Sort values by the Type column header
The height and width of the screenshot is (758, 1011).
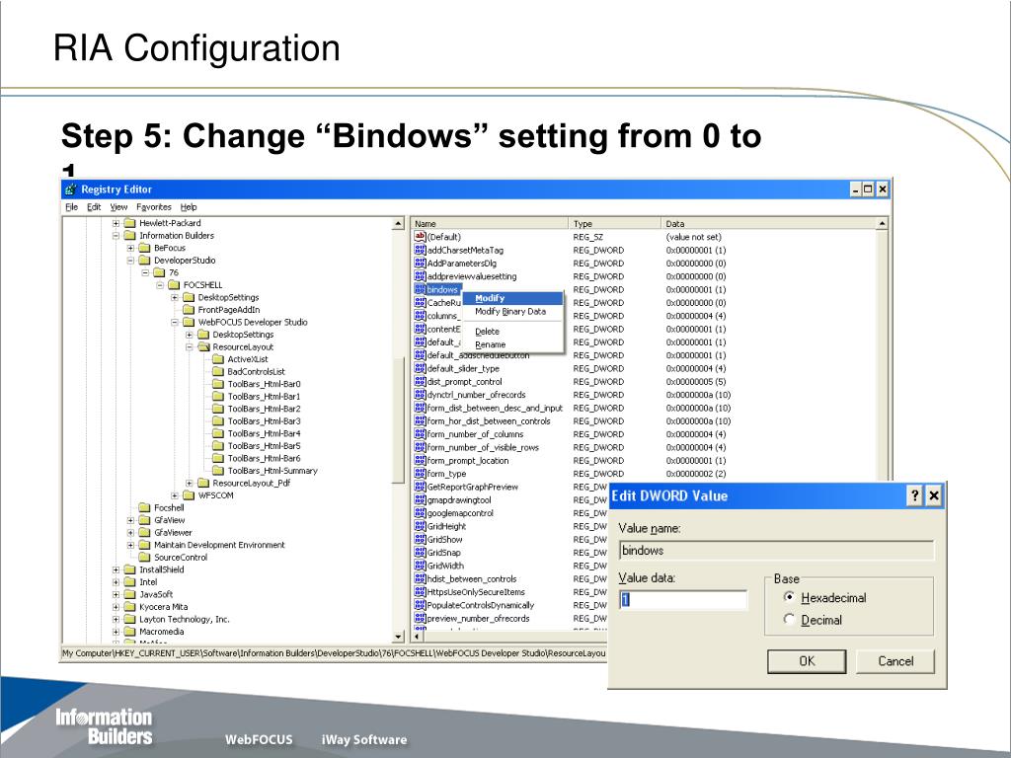tap(614, 224)
